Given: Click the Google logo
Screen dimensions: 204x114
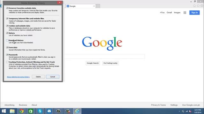Looking at the screenshot, I should pyautogui.click(x=102, y=43).
